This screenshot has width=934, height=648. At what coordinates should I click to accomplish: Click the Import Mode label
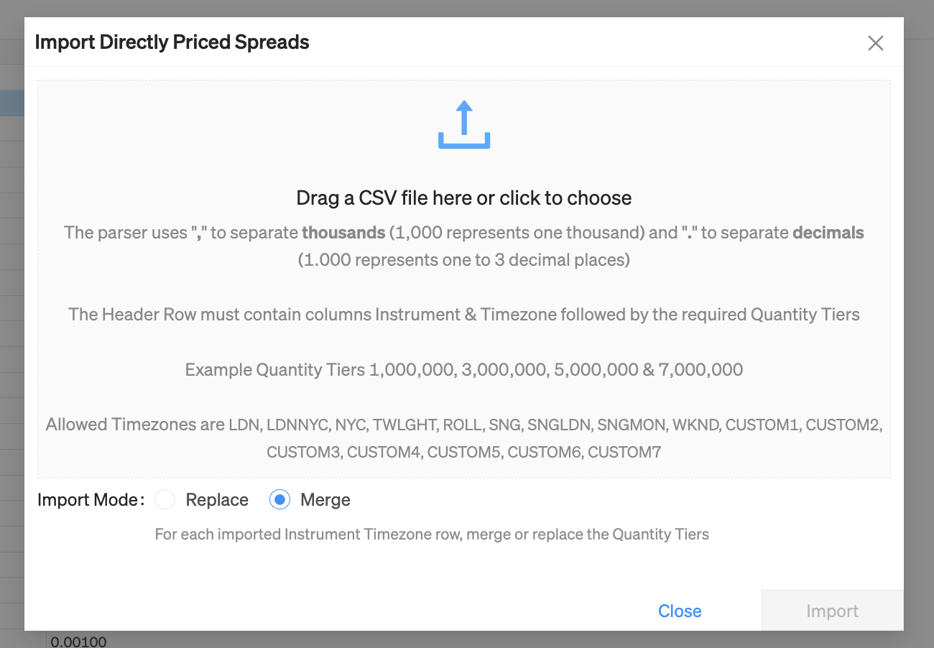coord(91,500)
